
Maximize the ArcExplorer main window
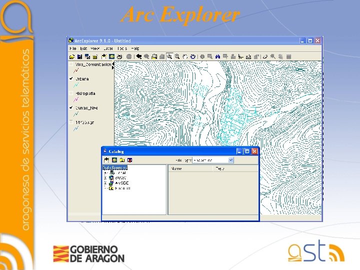[310, 41]
